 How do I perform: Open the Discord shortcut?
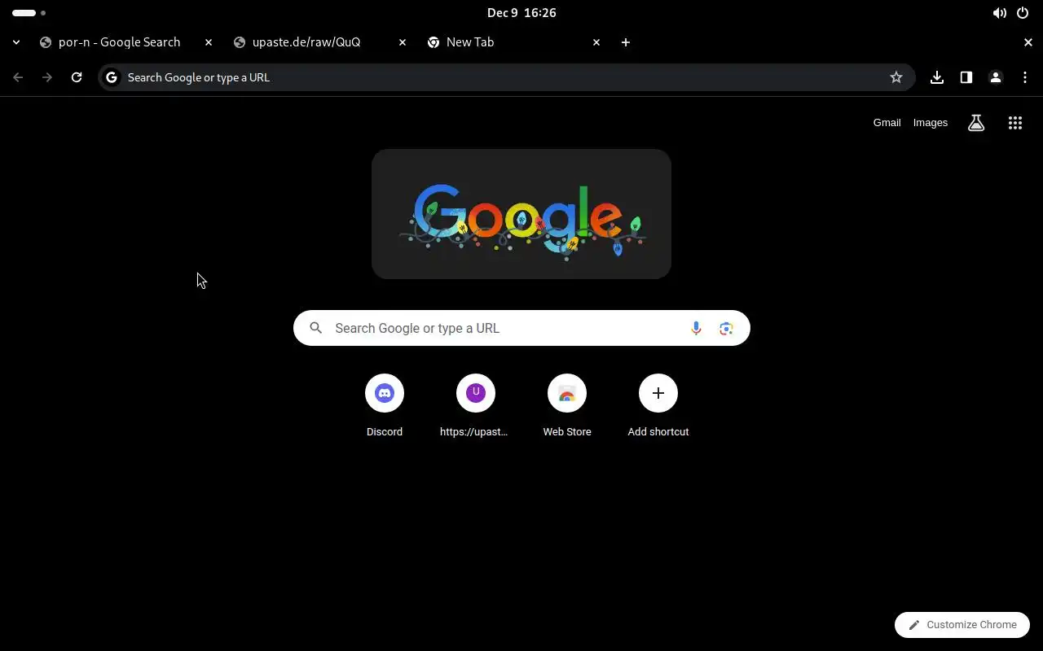pyautogui.click(x=385, y=405)
